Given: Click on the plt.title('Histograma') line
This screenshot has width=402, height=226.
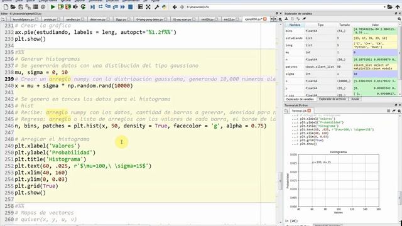Looking at the screenshot, I should [x=50, y=159].
